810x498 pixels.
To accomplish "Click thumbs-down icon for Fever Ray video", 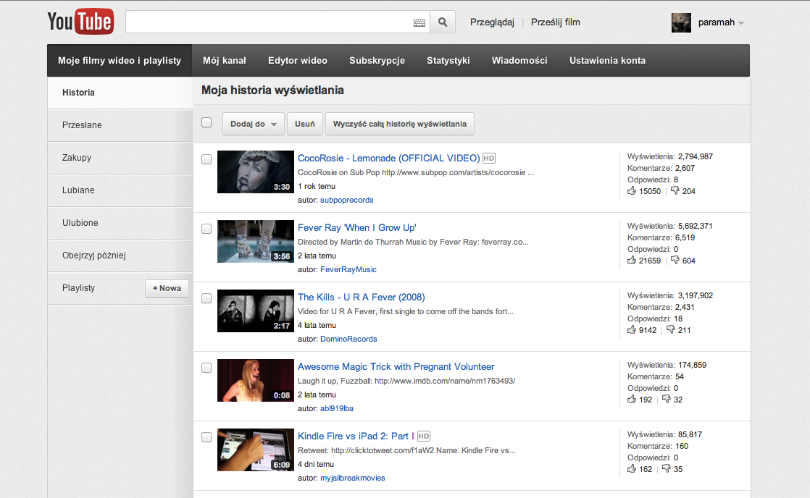I will [675, 261].
